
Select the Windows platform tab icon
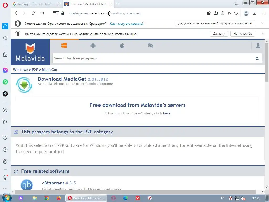pyautogui.click(x=64, y=46)
